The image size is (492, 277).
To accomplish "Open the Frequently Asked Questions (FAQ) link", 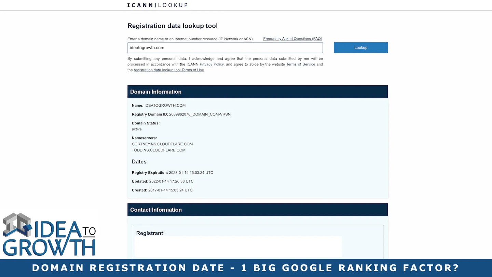I will click(x=292, y=39).
